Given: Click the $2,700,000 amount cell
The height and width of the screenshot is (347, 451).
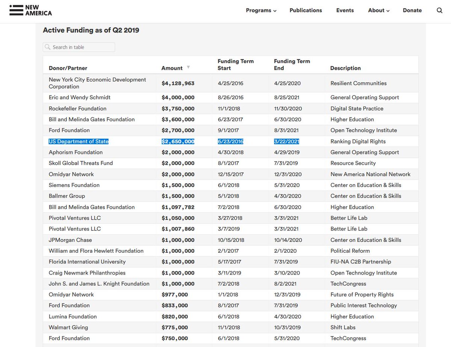Looking at the screenshot, I should tap(178, 130).
